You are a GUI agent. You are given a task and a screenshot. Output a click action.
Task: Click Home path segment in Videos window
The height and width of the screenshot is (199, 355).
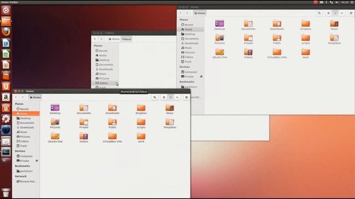114,39
